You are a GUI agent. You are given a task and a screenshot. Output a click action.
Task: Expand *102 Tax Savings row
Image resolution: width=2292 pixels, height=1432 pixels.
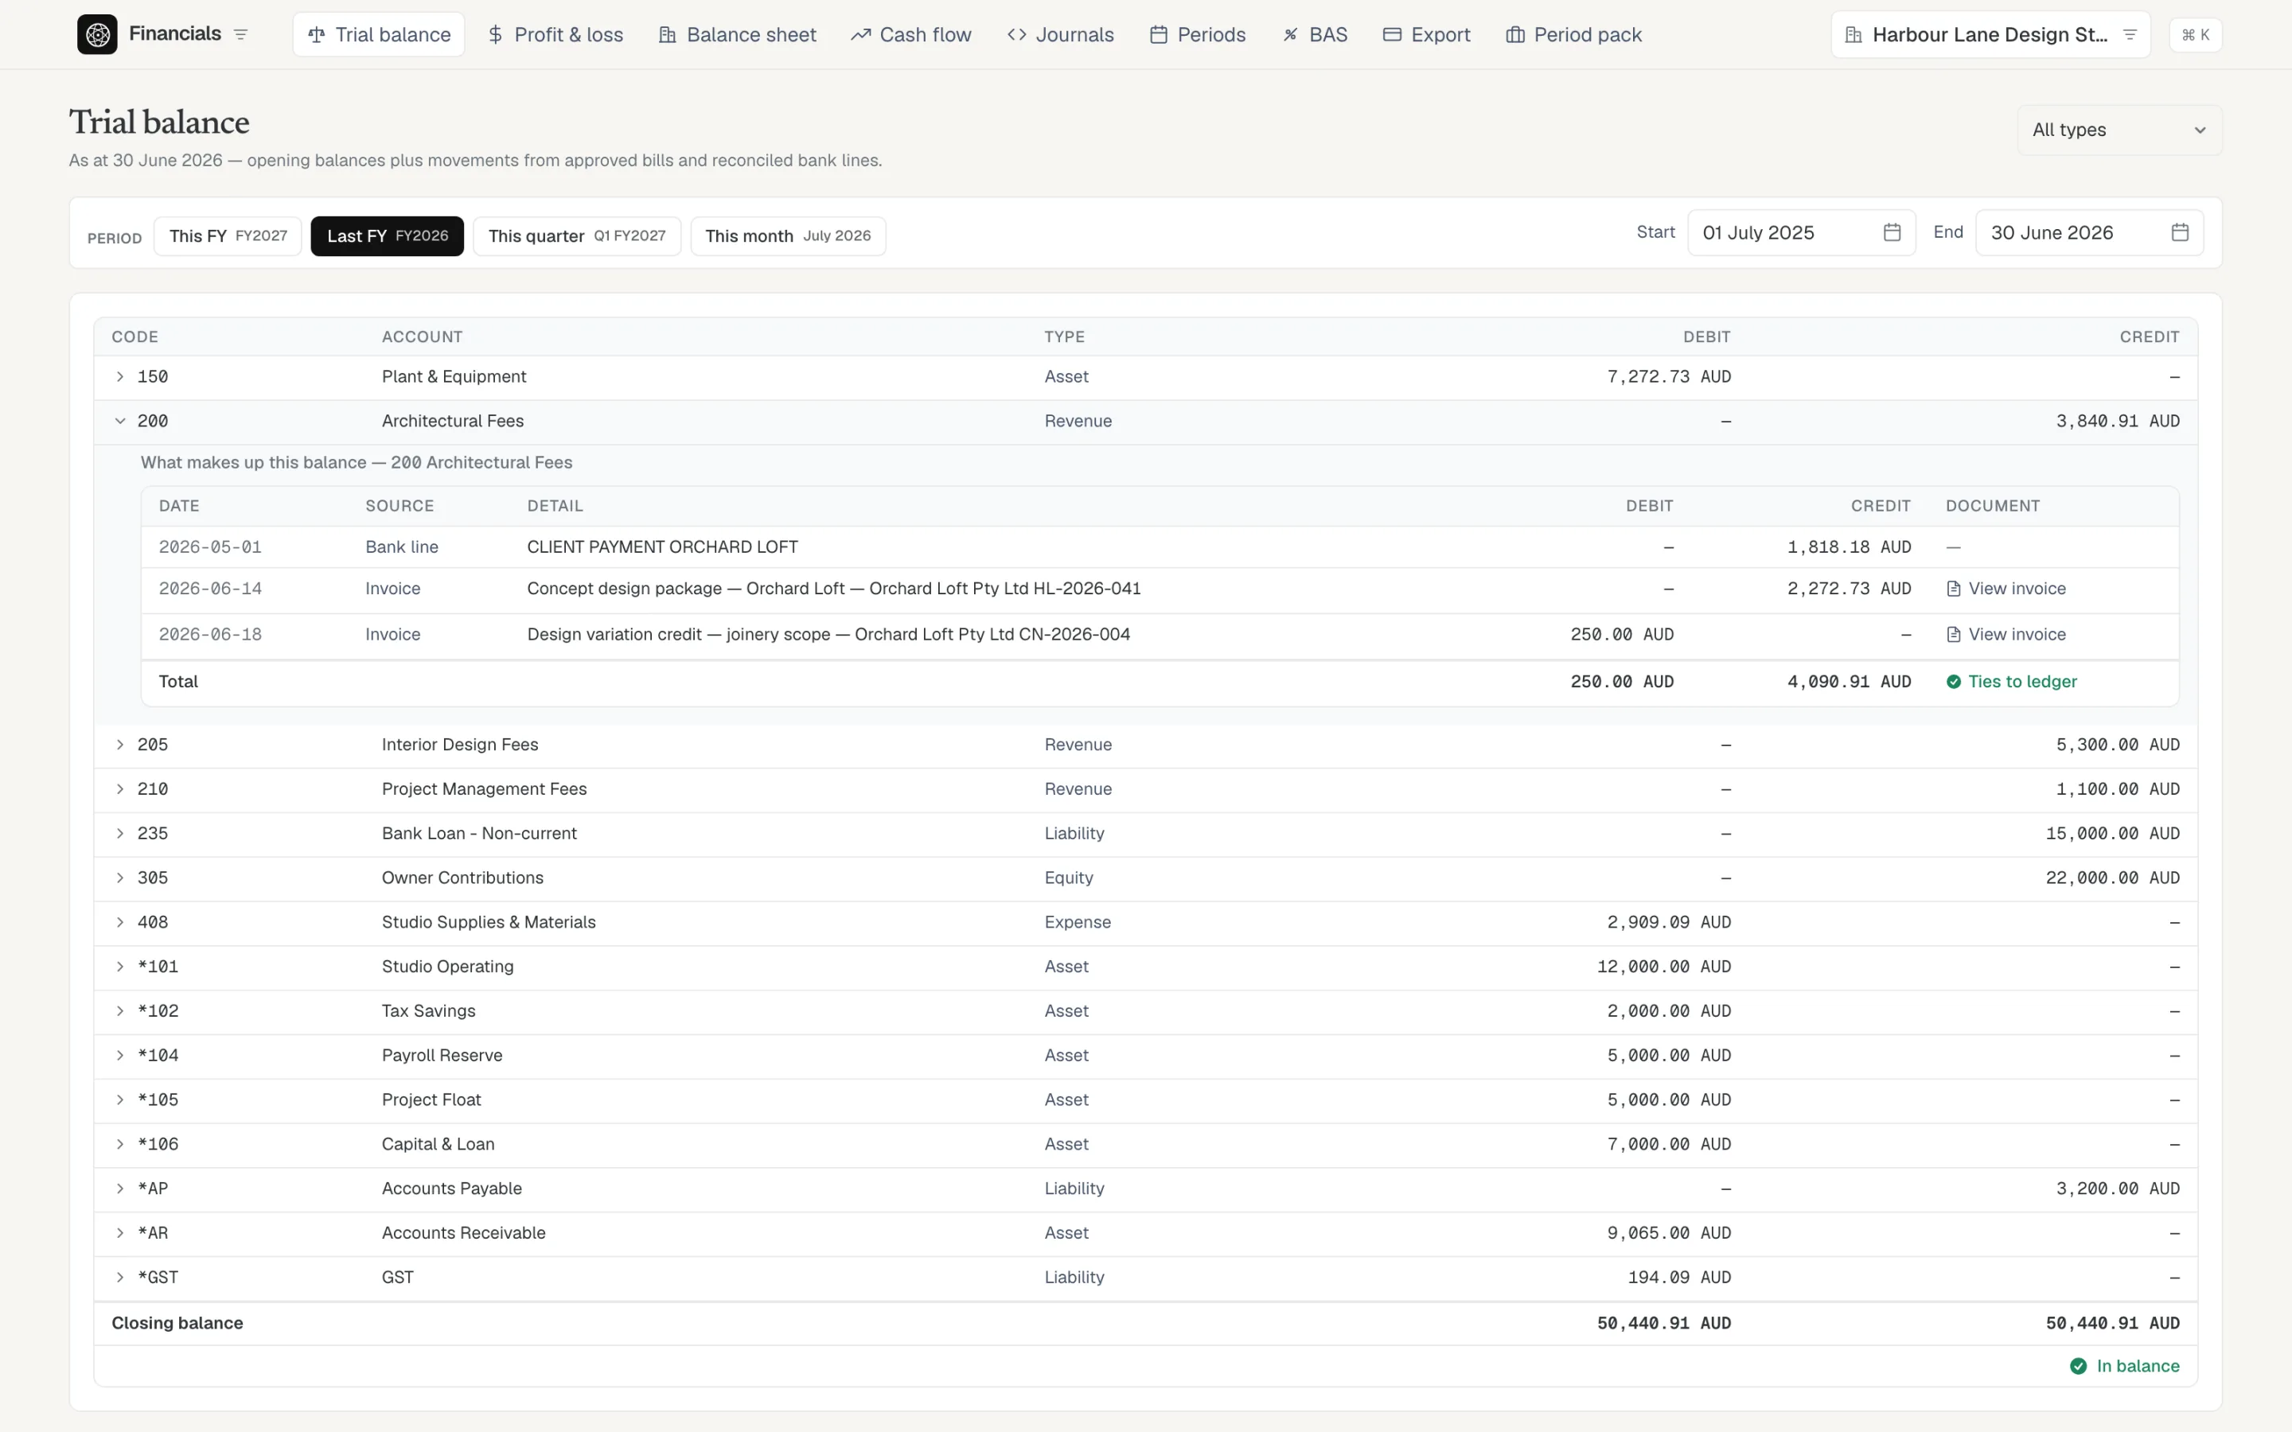(x=120, y=1011)
